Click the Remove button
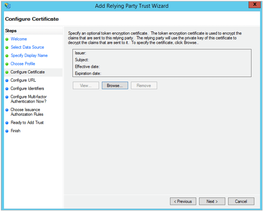Image resolution: width=264 pixels, height=212 pixels. (144, 85)
